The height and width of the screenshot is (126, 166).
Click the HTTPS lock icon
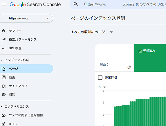pos(3,124)
